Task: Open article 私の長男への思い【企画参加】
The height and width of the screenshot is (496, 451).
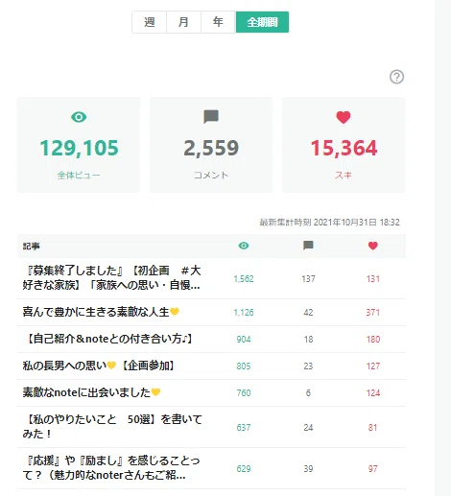Action: point(98,366)
